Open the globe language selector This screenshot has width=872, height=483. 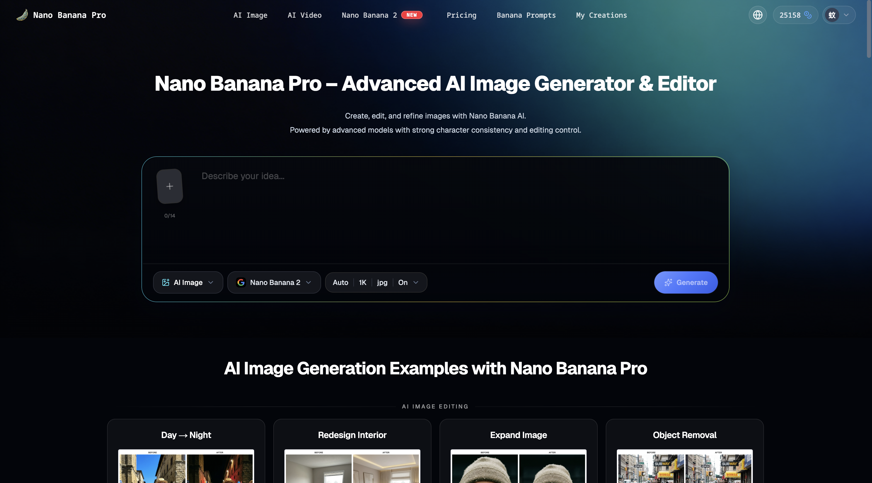click(x=758, y=15)
